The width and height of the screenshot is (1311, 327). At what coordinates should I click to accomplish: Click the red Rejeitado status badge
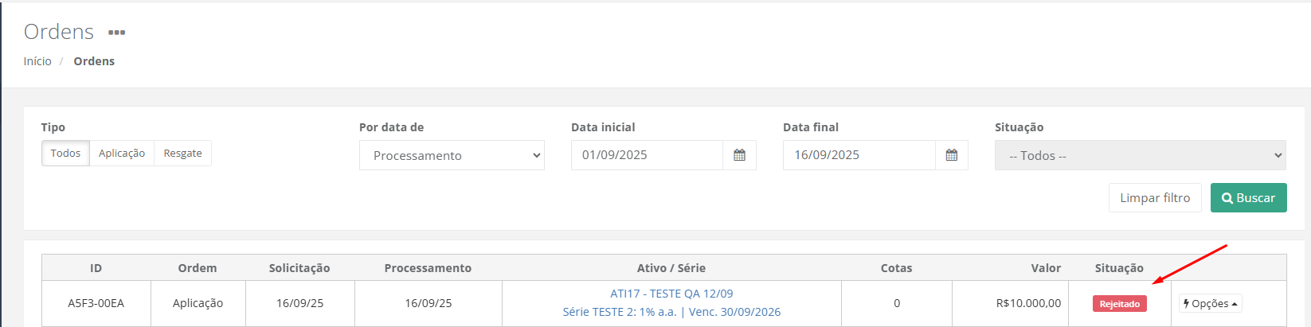click(1119, 304)
